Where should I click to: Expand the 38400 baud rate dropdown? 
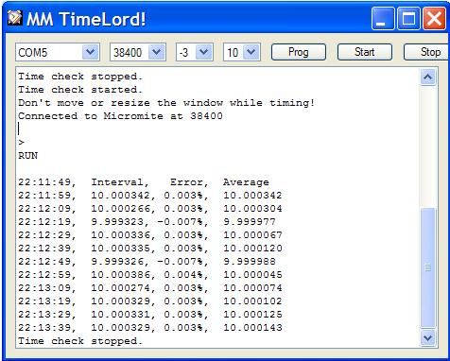coord(157,52)
